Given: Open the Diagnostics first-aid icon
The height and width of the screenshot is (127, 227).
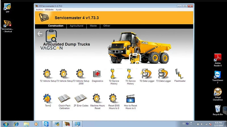Looking at the screenshot, I should (97, 74).
